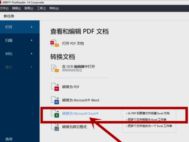Image resolution: width=189 pixels, height=142 pixels.
Task: Select 对比 in the sidebar
Action: pos(20,54)
